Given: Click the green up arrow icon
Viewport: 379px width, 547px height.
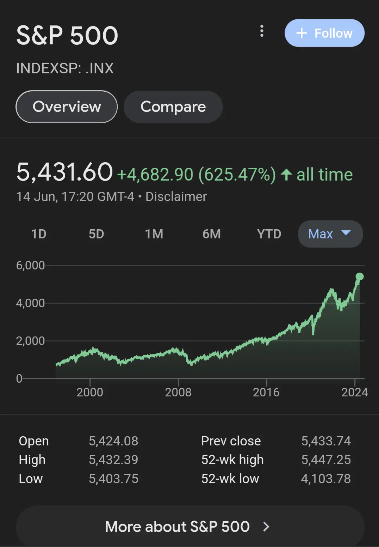Looking at the screenshot, I should click(x=286, y=175).
